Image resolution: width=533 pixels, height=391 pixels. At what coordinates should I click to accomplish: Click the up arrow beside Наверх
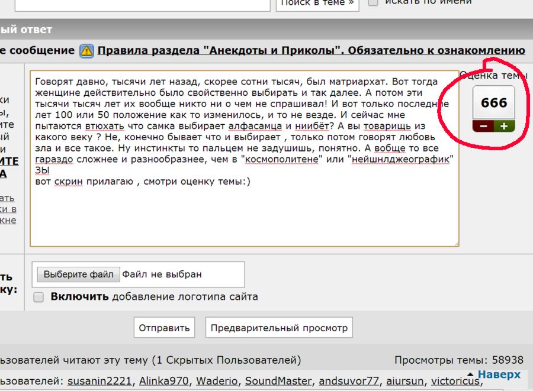point(470,374)
